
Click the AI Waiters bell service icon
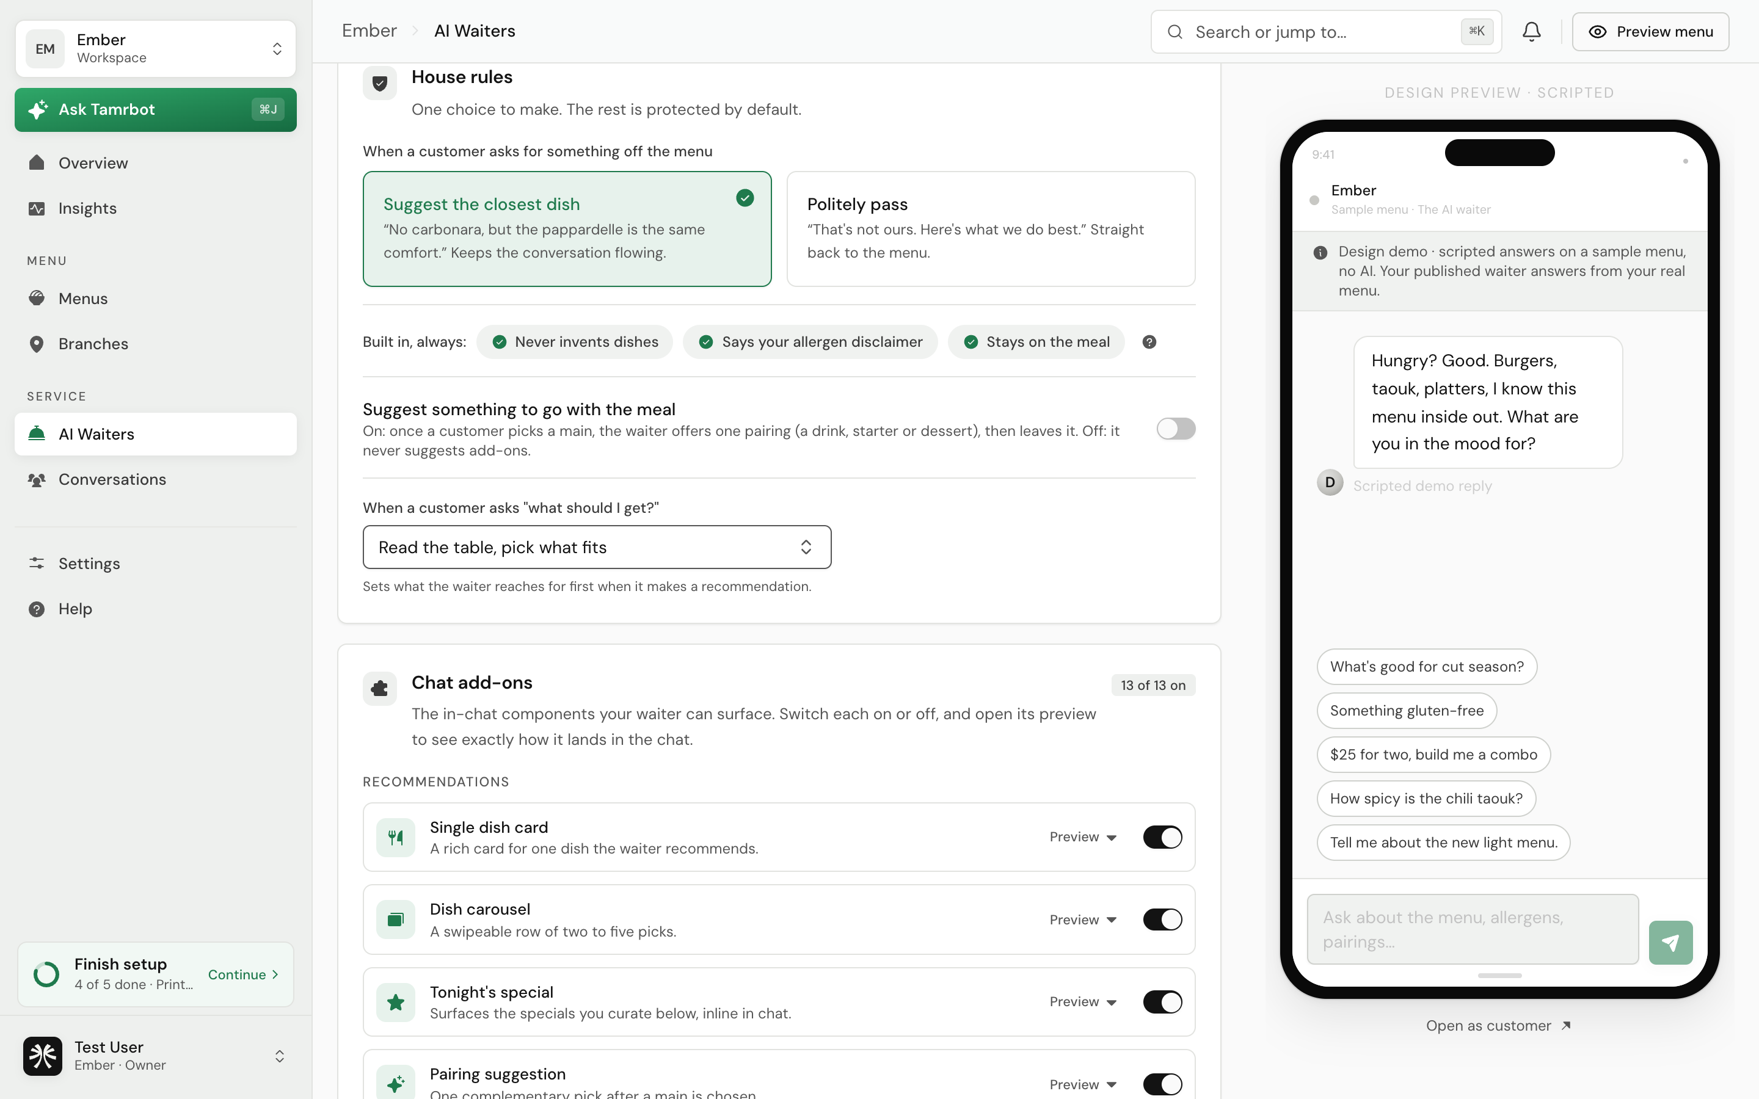[x=37, y=434]
